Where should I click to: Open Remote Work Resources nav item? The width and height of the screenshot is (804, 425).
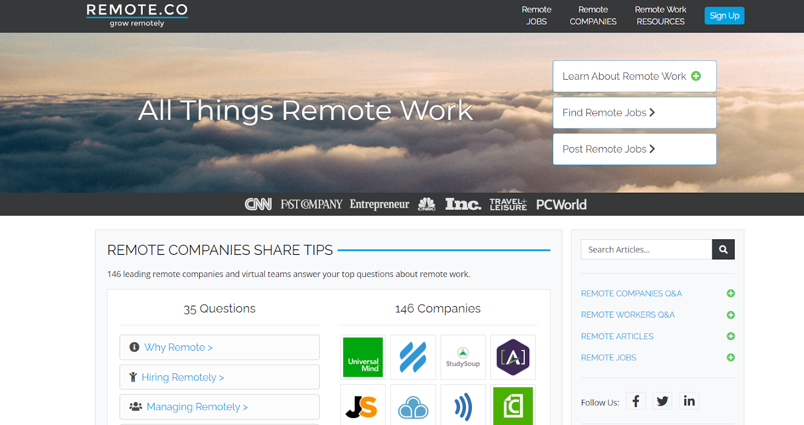point(660,16)
